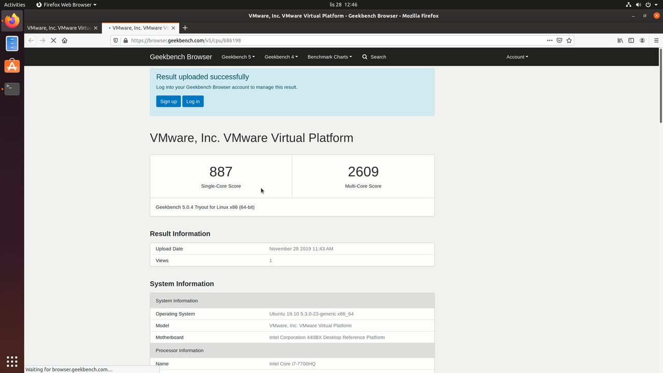
Task: Close the first VMware tab
Action: [x=95, y=28]
